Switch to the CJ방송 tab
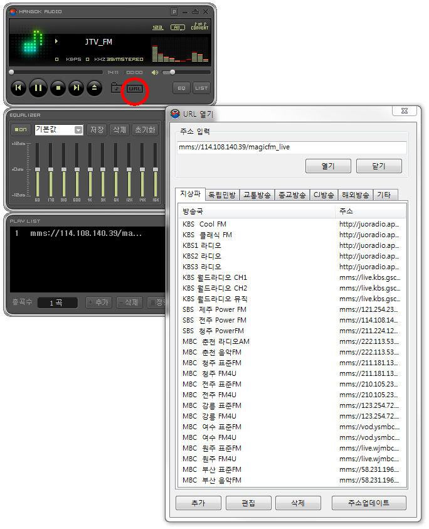429x529 pixels. [x=324, y=195]
